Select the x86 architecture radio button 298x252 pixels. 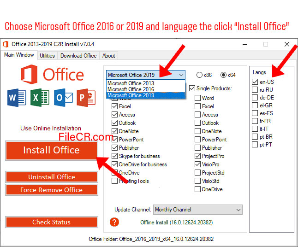point(199,75)
